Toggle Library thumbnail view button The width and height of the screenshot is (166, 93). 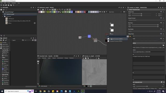33,40
